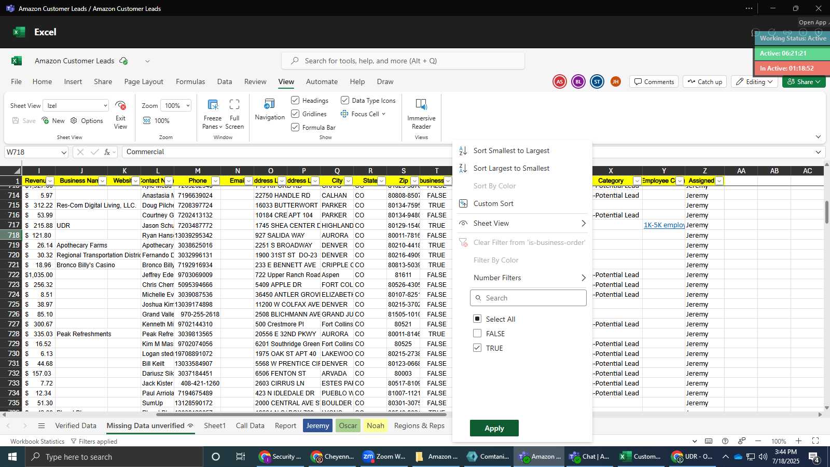This screenshot has height=467, width=830.
Task: Click Sort Largest to Smallest
Action: pyautogui.click(x=511, y=168)
